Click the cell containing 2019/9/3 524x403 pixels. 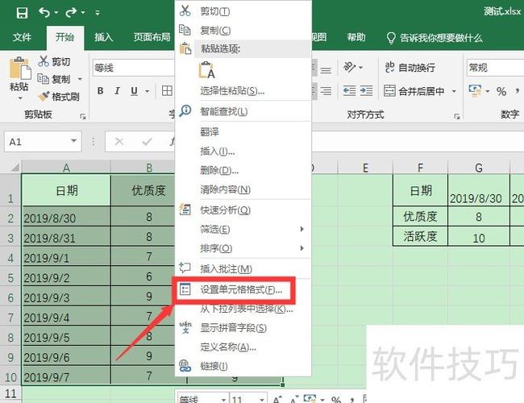coord(66,296)
